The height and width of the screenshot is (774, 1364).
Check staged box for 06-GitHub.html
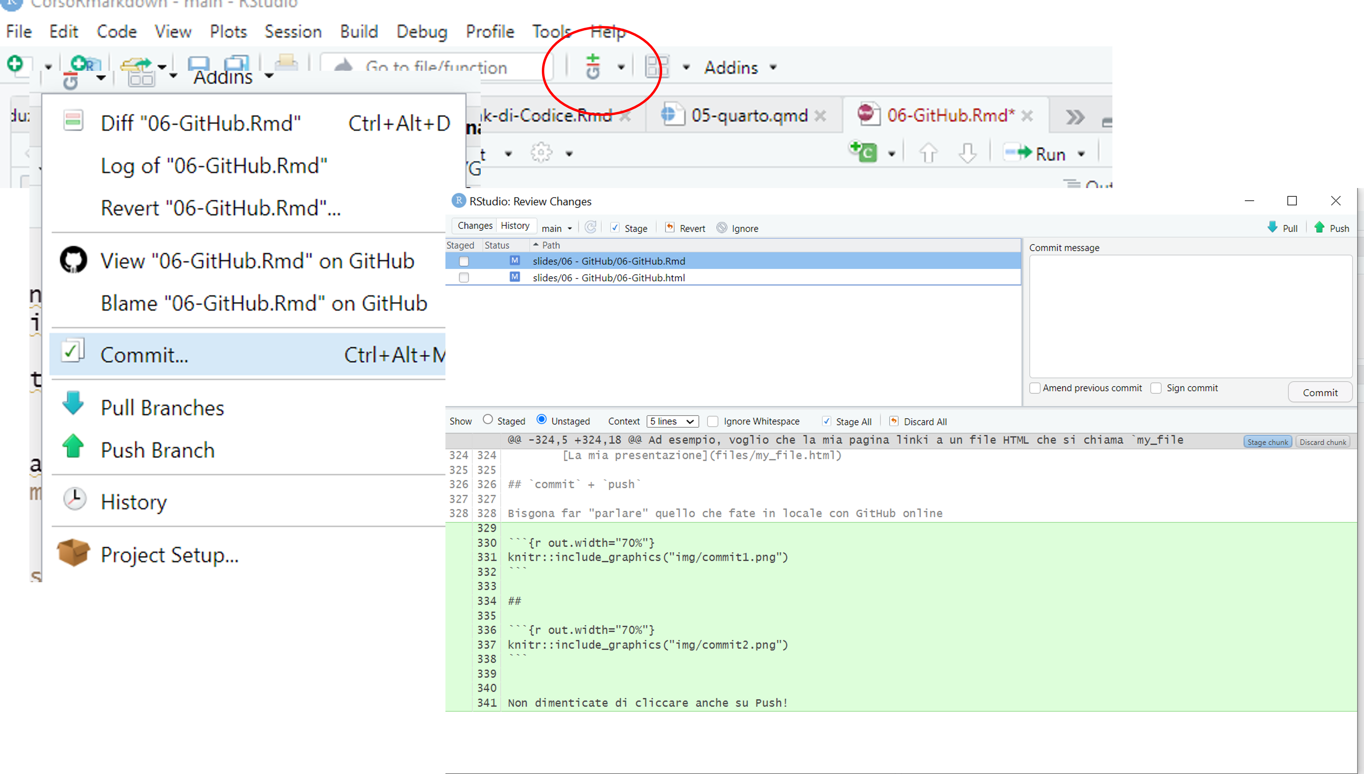464,278
